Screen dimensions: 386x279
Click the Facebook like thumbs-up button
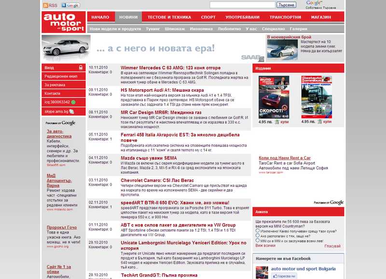284,276
